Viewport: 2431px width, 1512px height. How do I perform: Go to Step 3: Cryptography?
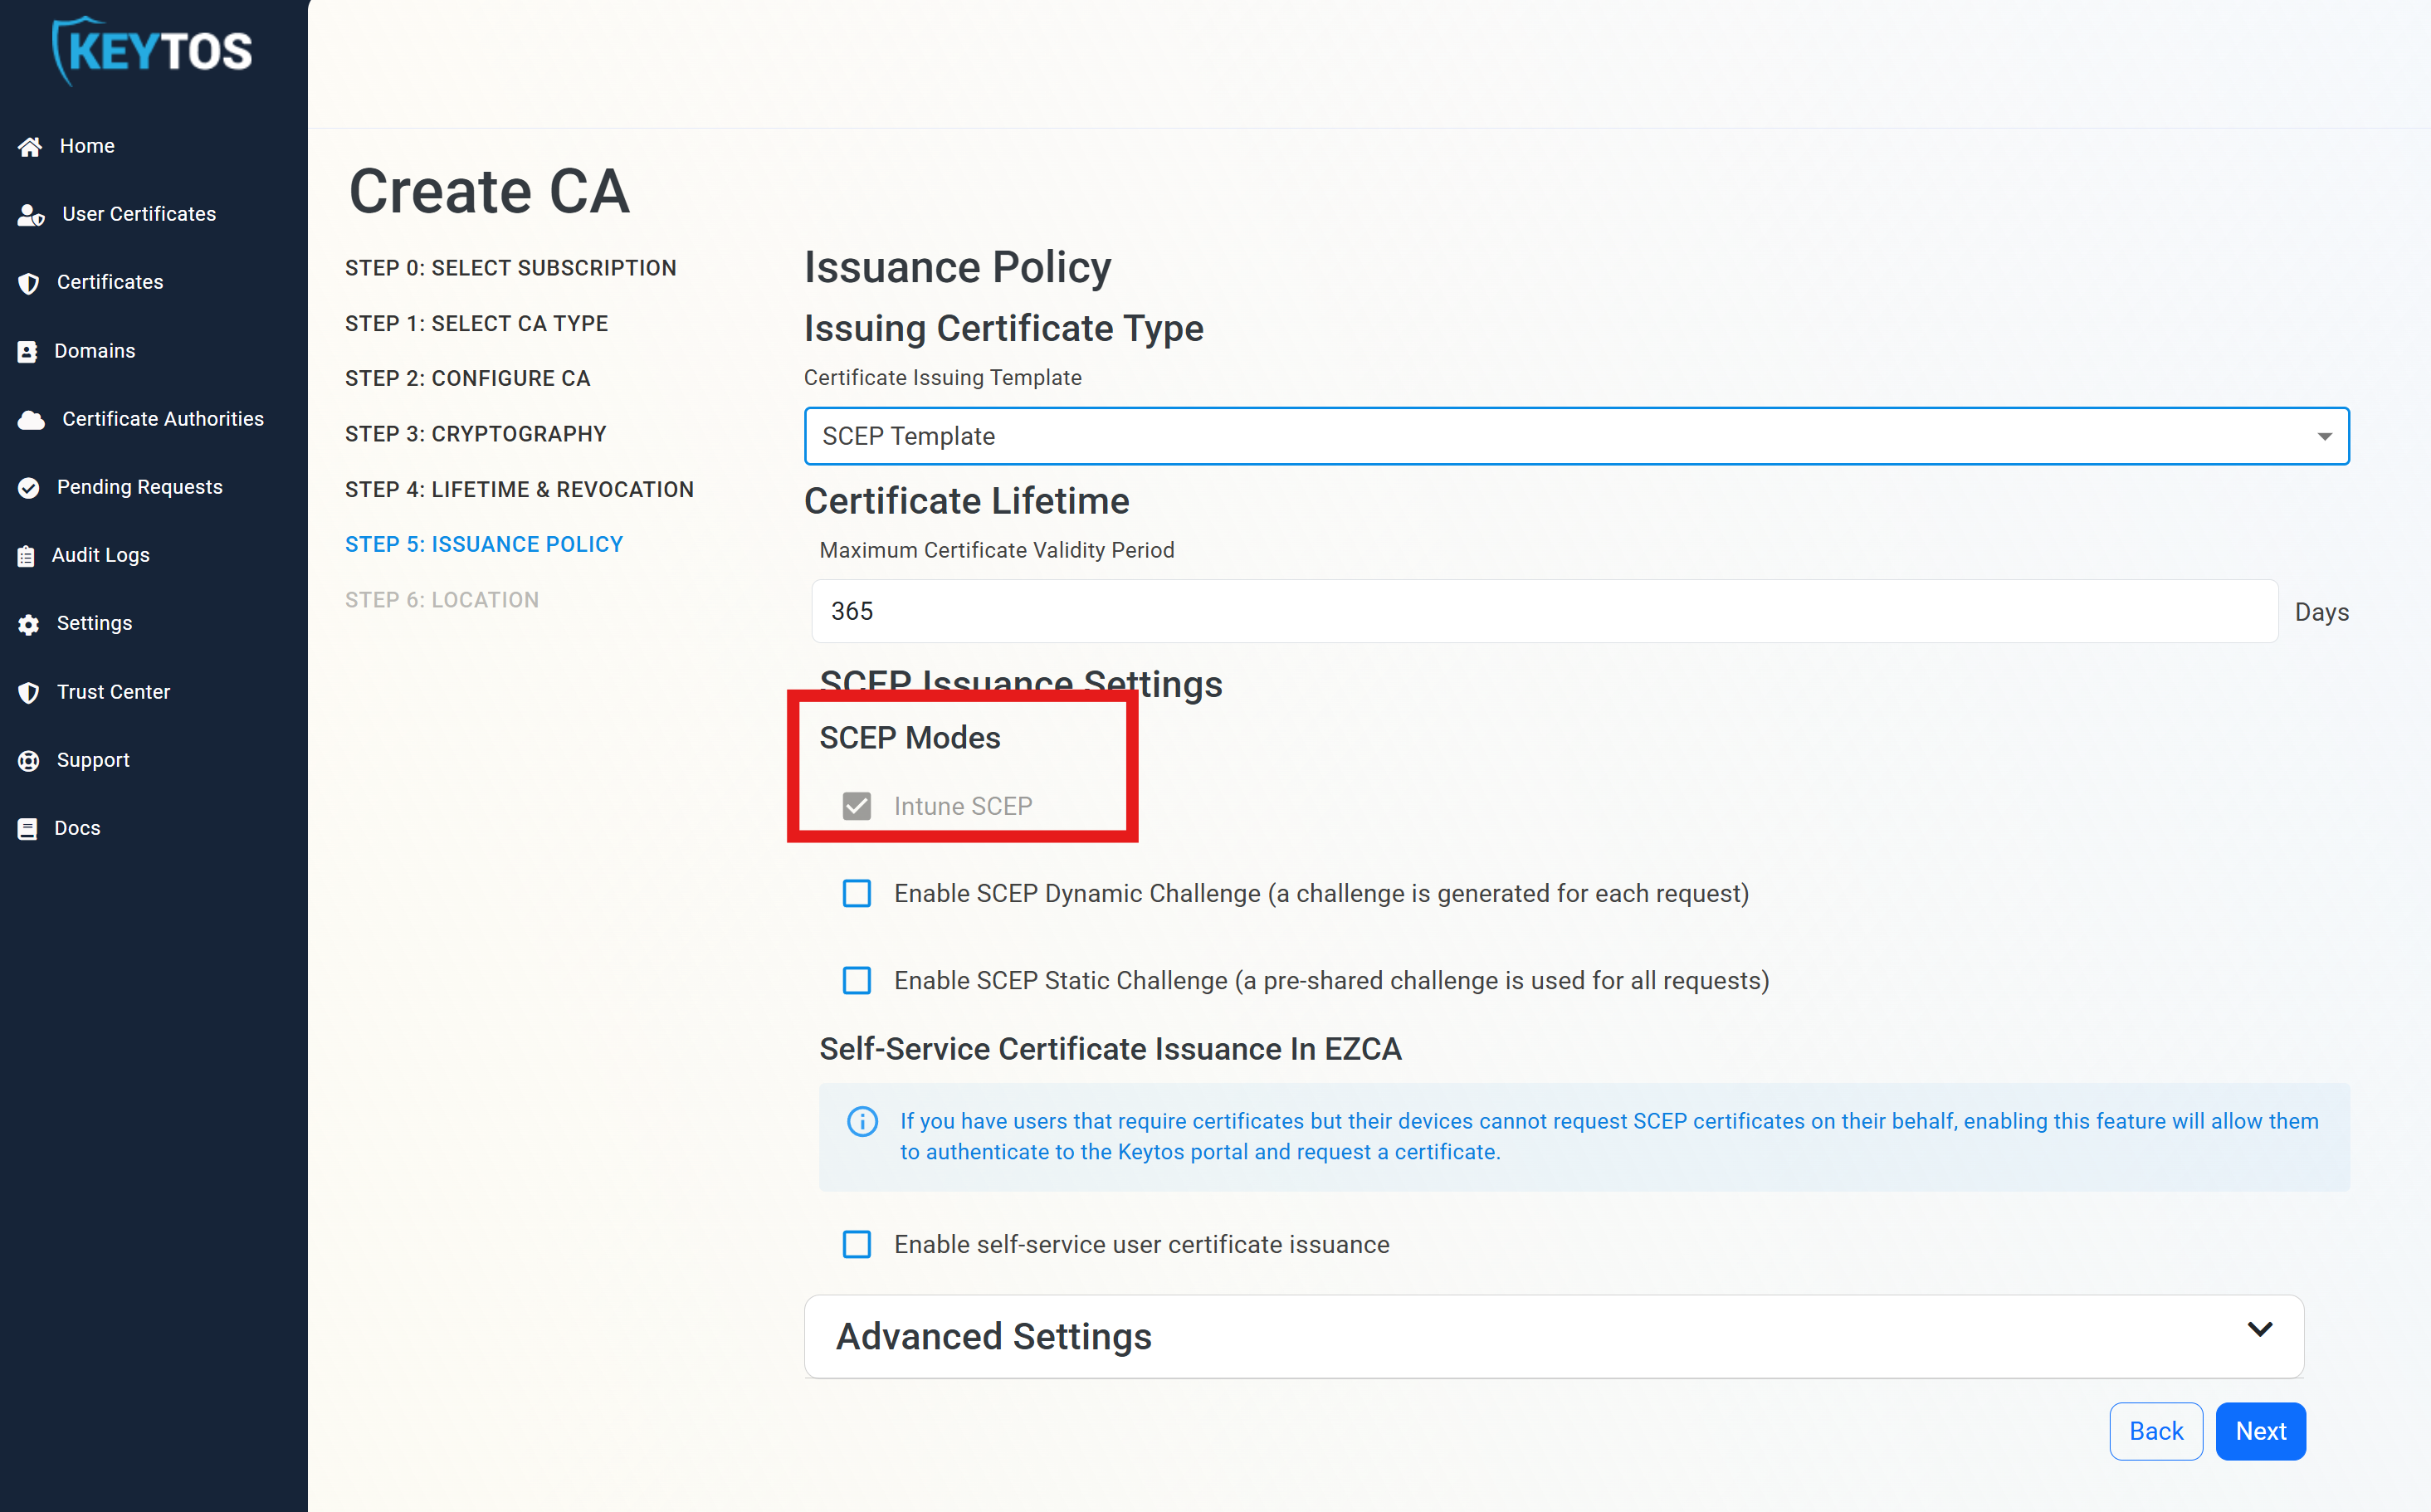pos(476,433)
